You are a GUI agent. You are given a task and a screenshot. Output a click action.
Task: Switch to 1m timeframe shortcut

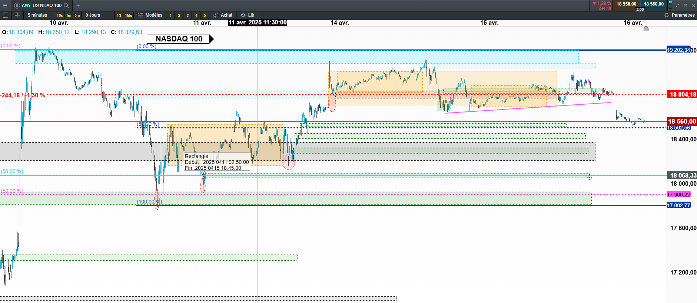(69, 15)
